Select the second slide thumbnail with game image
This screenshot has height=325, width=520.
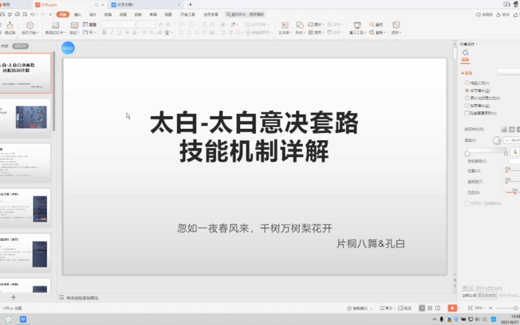[x=25, y=118]
